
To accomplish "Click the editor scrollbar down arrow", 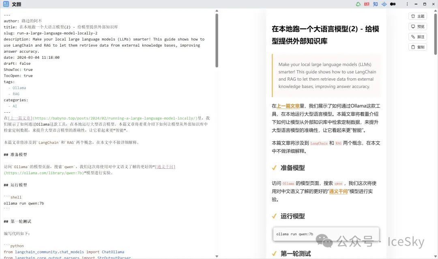I will [x=217, y=256].
